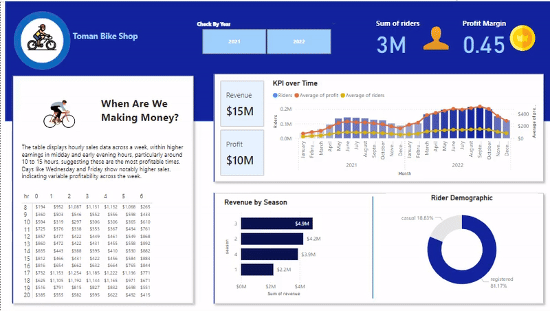
Task: Select the Revenue $15M card
Action: click(242, 103)
